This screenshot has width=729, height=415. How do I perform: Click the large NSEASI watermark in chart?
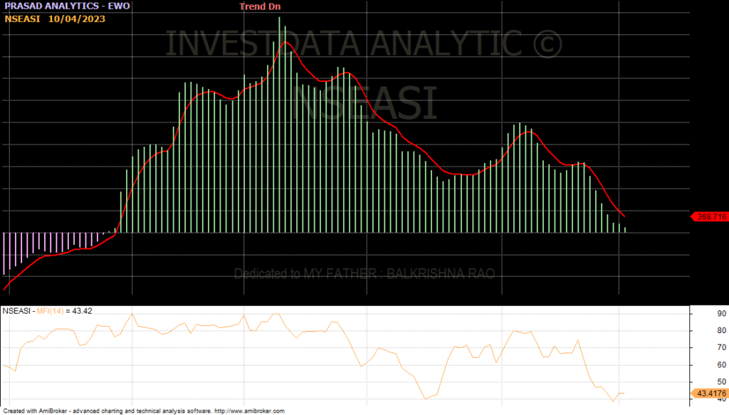click(364, 104)
